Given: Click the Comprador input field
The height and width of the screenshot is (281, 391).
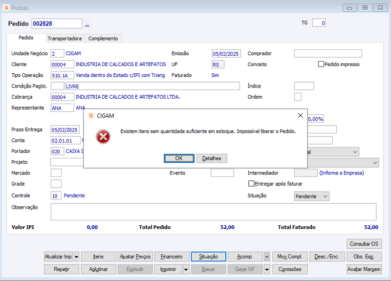Looking at the screenshot, I should pos(328,53).
